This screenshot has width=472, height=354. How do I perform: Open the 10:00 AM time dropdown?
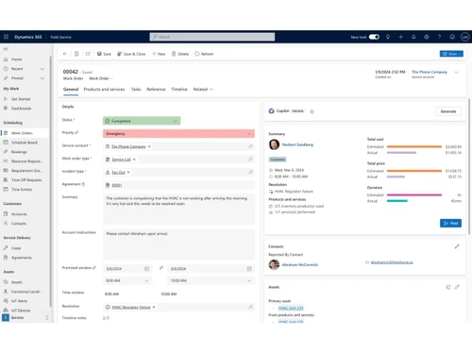click(x=211, y=280)
